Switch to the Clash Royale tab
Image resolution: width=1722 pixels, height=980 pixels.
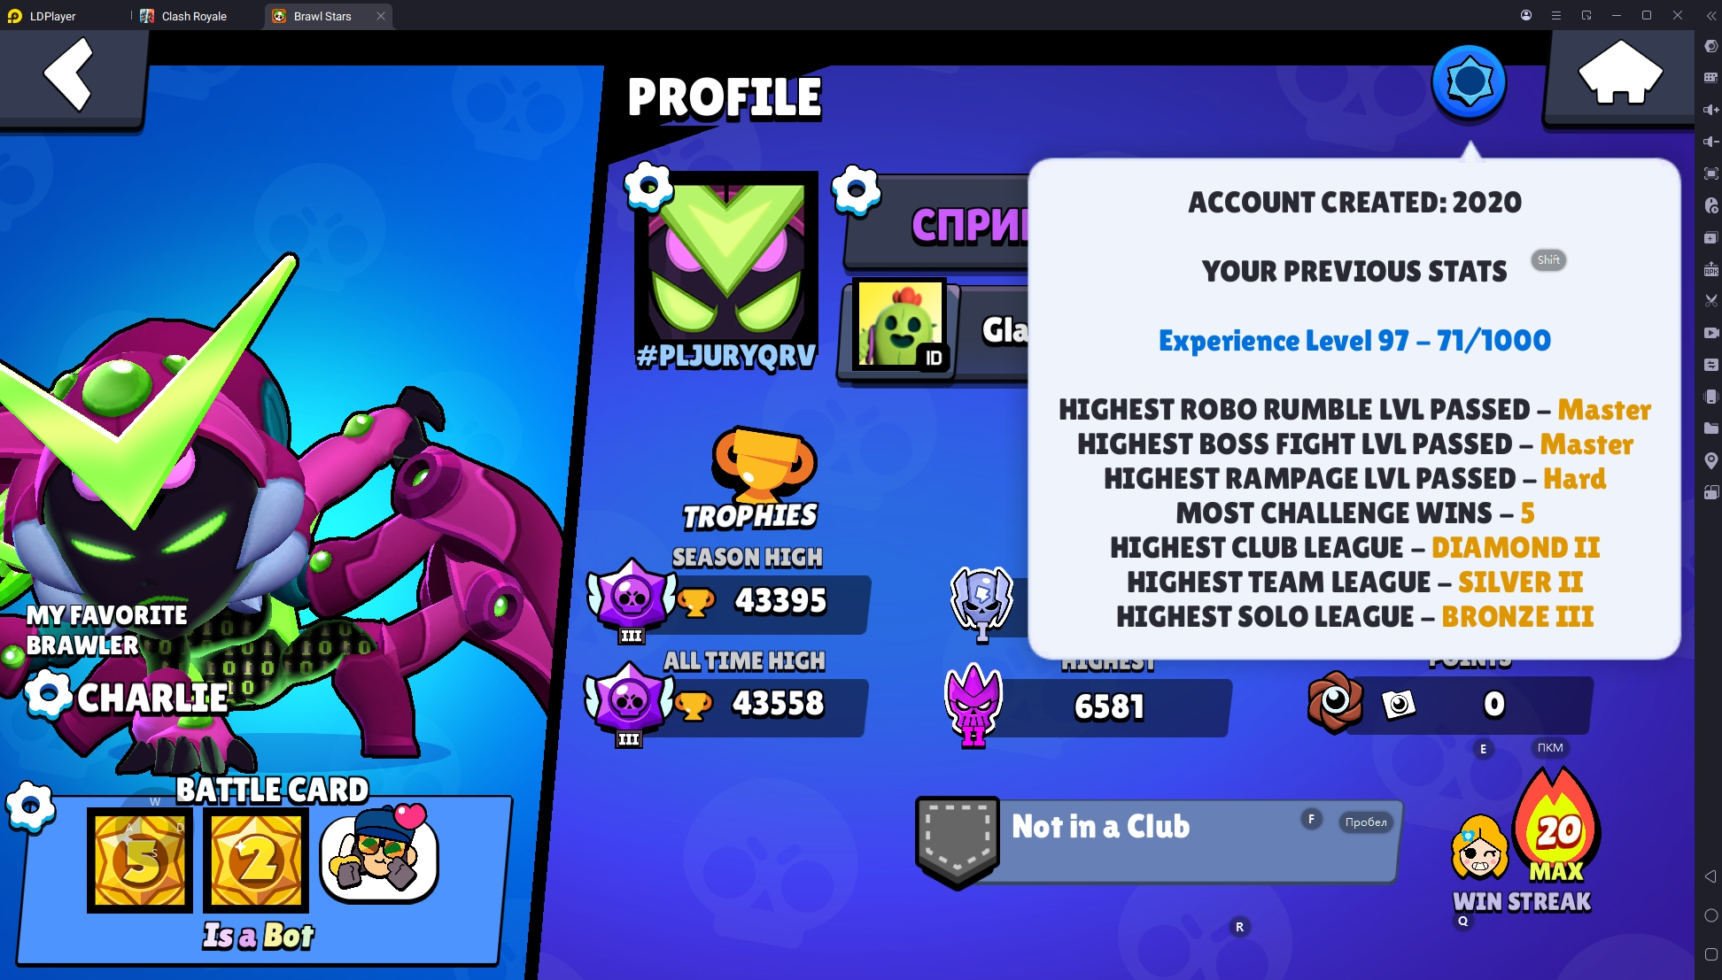point(195,16)
